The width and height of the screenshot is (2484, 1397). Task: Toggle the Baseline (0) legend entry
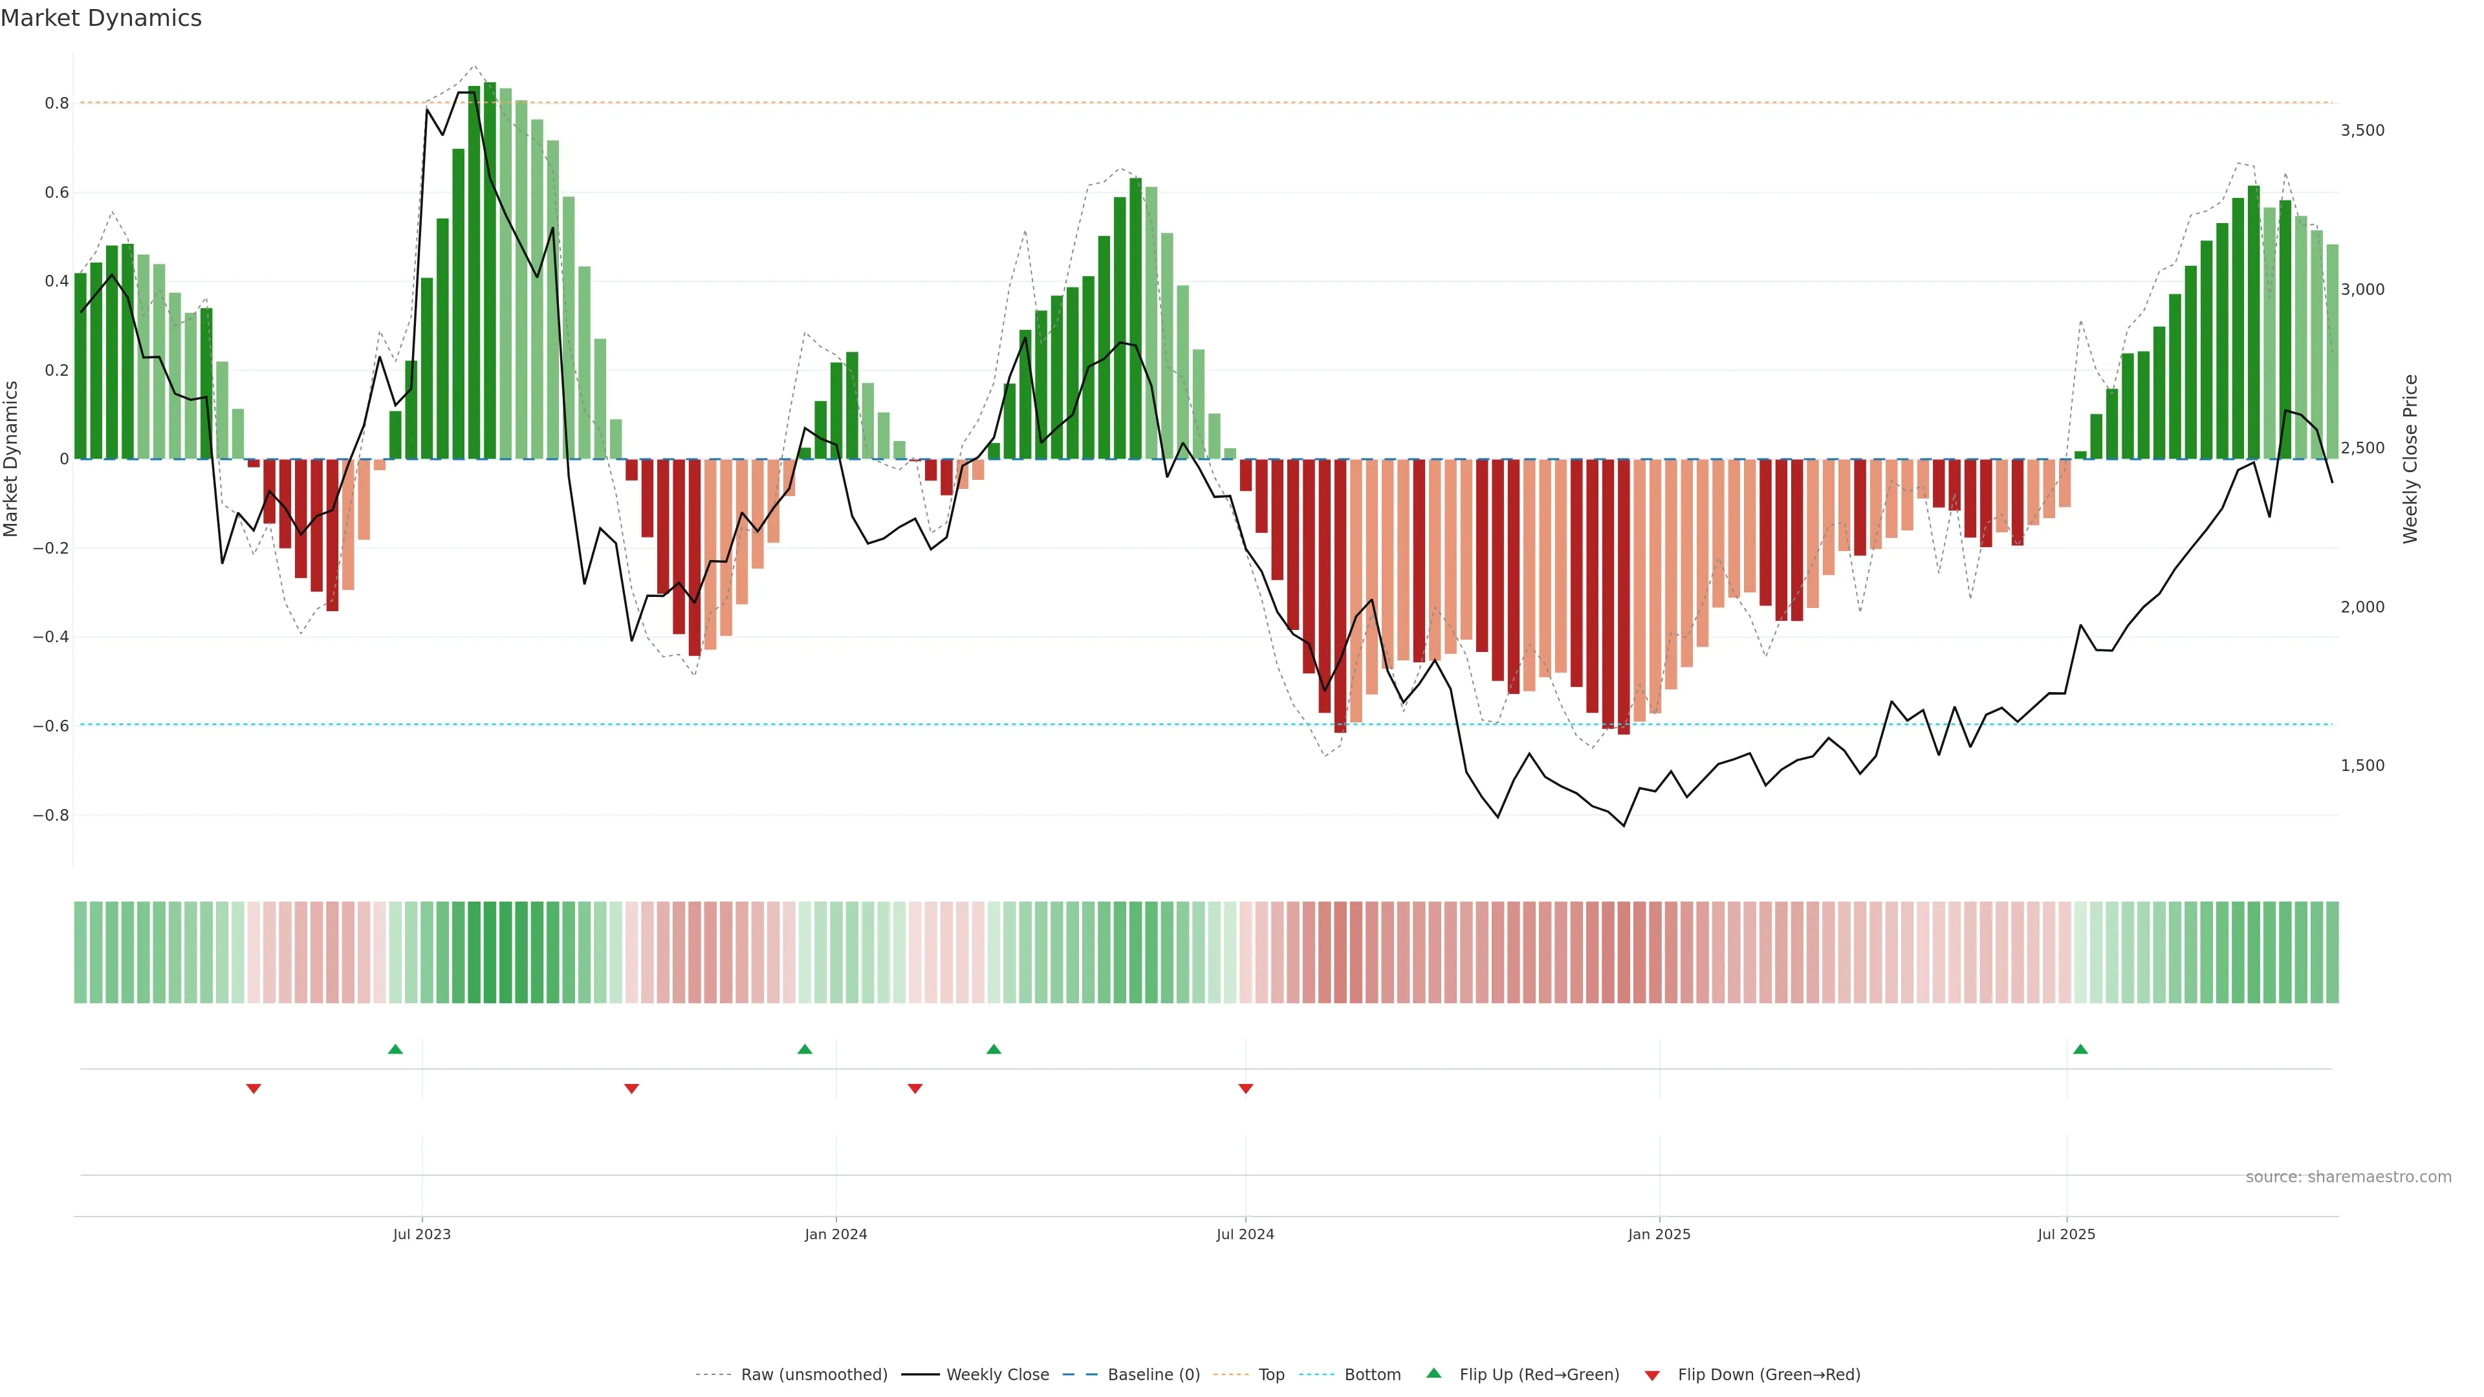[x=1153, y=1375]
